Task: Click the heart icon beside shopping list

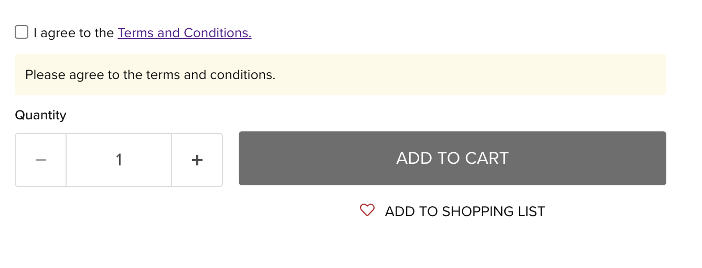Action: point(367,210)
